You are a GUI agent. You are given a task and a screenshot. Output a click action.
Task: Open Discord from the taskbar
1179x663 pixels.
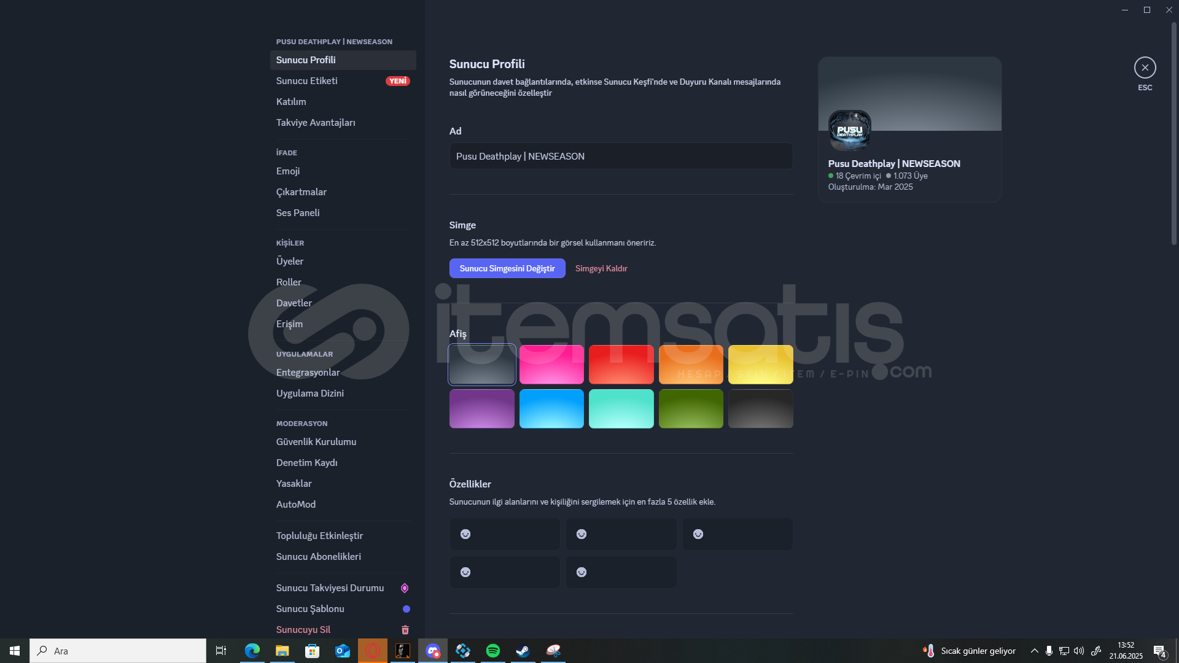coord(433,651)
